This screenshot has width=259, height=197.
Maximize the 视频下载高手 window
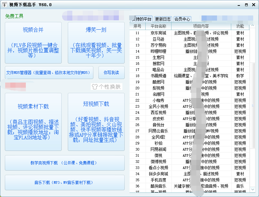click(x=246, y=5)
